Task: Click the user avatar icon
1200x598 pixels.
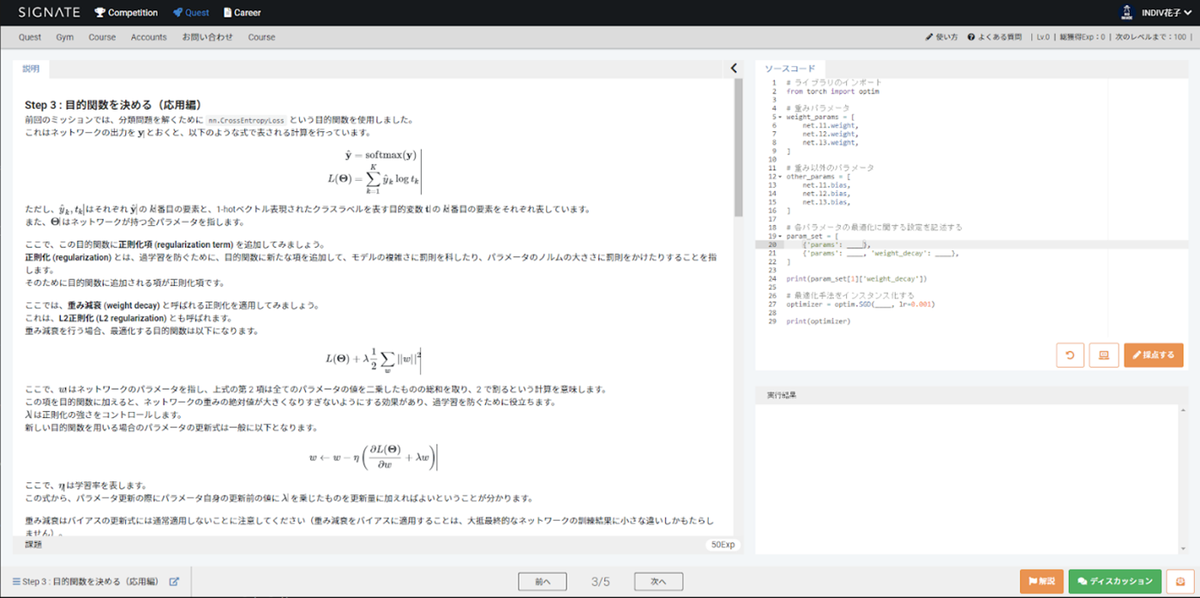Action: [x=1126, y=12]
